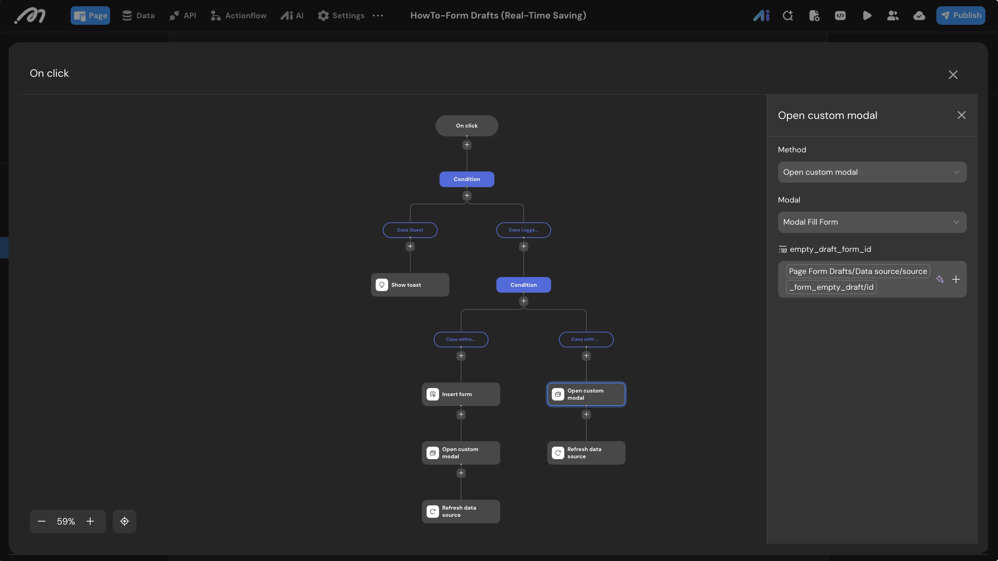998x561 pixels.
Task: Open the code view icon
Action: 840,16
